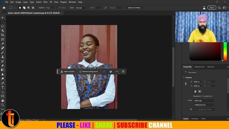
Task: Select the Clone Stamp tool
Action: (x=3, y=57)
